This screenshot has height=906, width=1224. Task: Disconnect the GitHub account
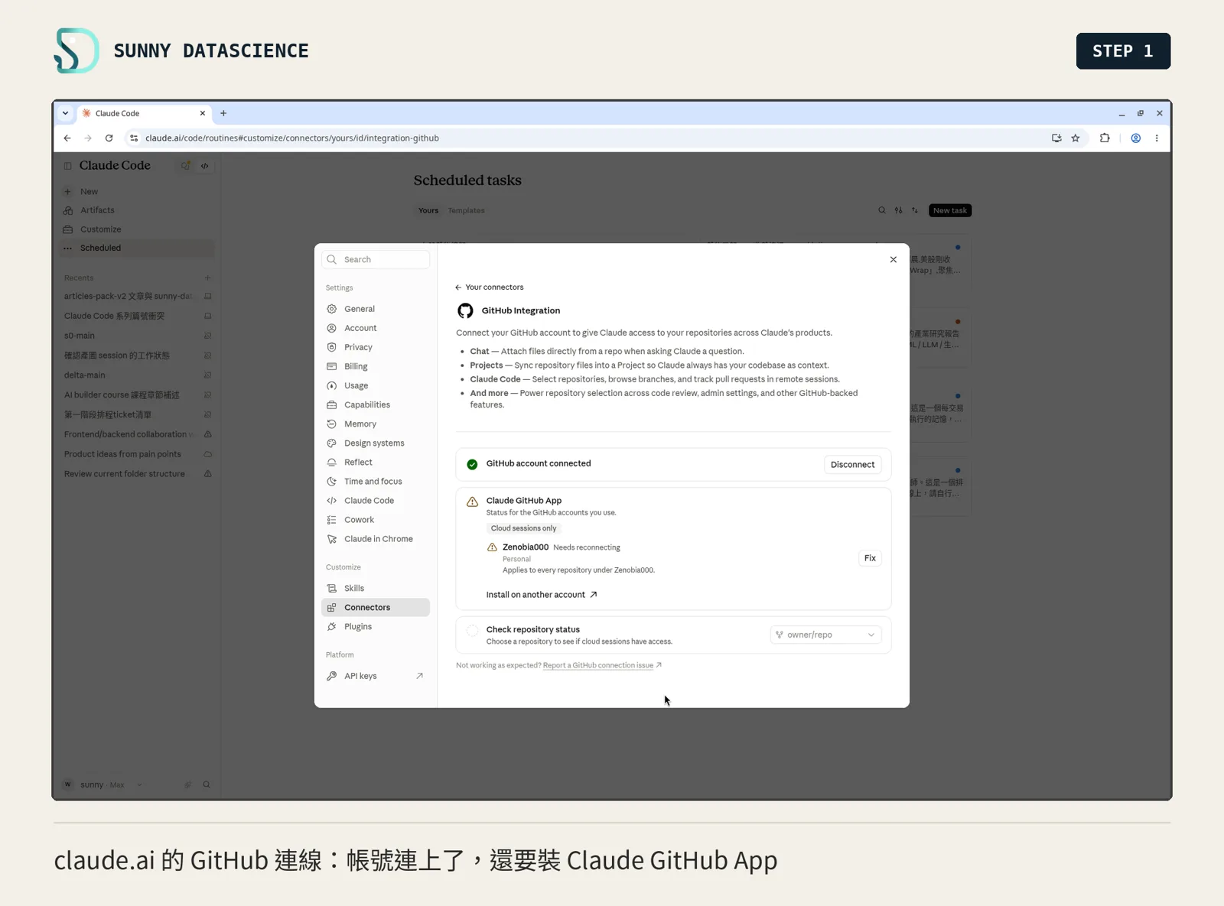point(852,464)
